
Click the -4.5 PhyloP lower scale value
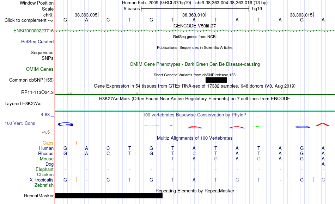(x=46, y=132)
